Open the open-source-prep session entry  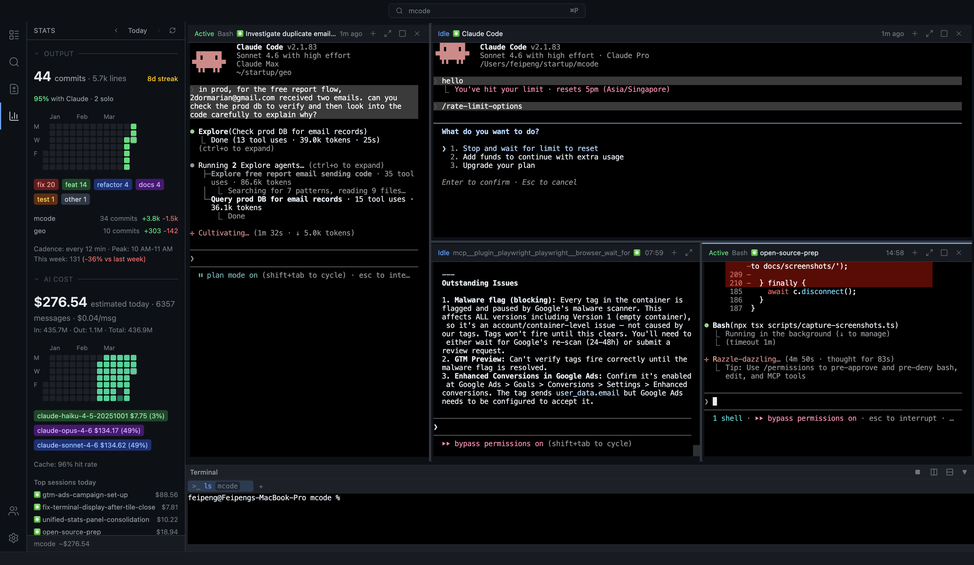(x=72, y=532)
